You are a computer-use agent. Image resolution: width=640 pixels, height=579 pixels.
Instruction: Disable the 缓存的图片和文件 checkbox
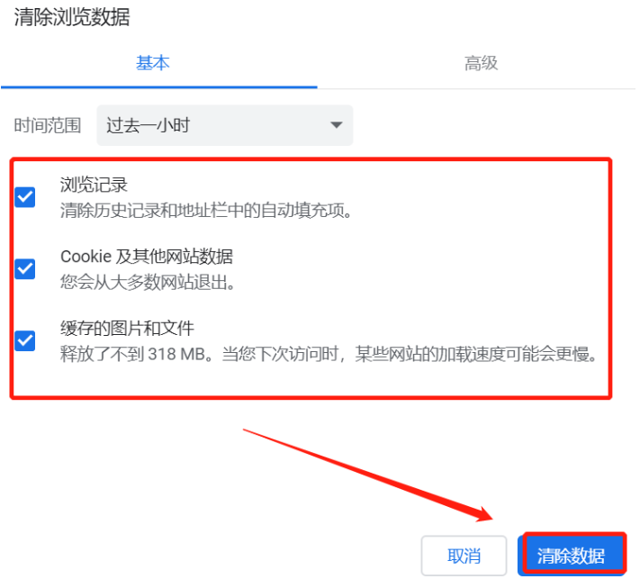click(25, 340)
